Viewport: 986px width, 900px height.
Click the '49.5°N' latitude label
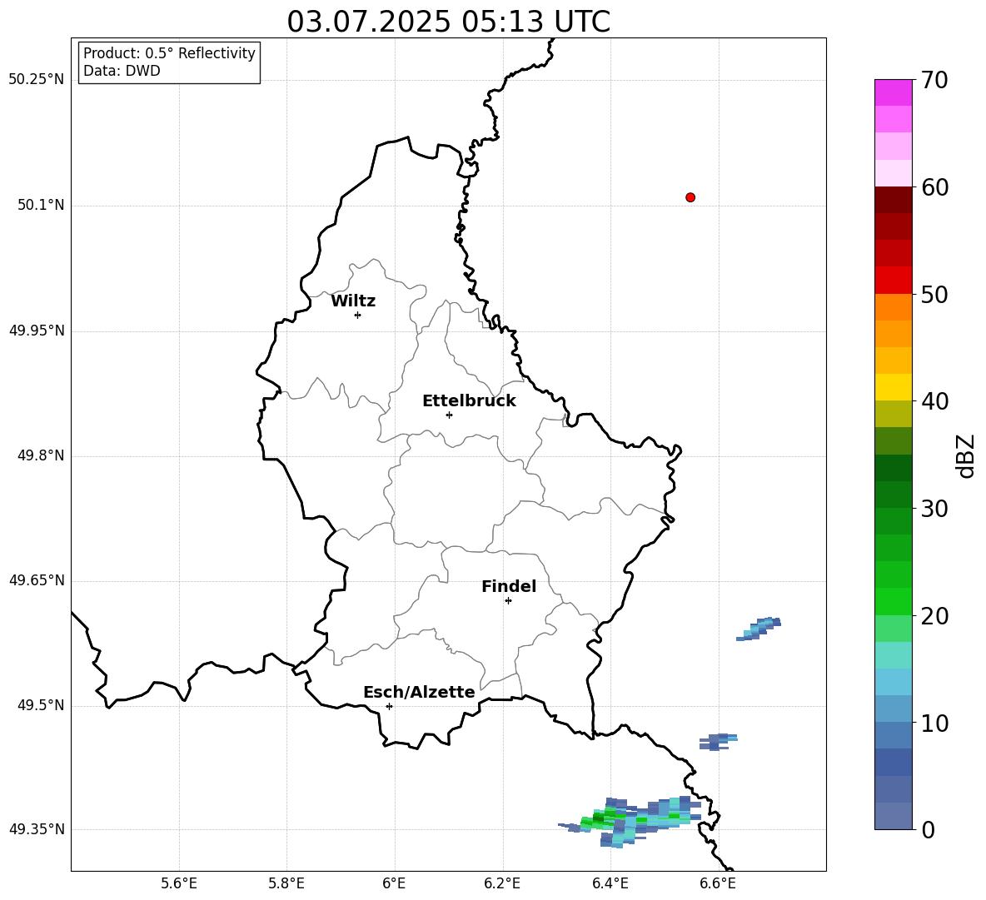click(41, 706)
